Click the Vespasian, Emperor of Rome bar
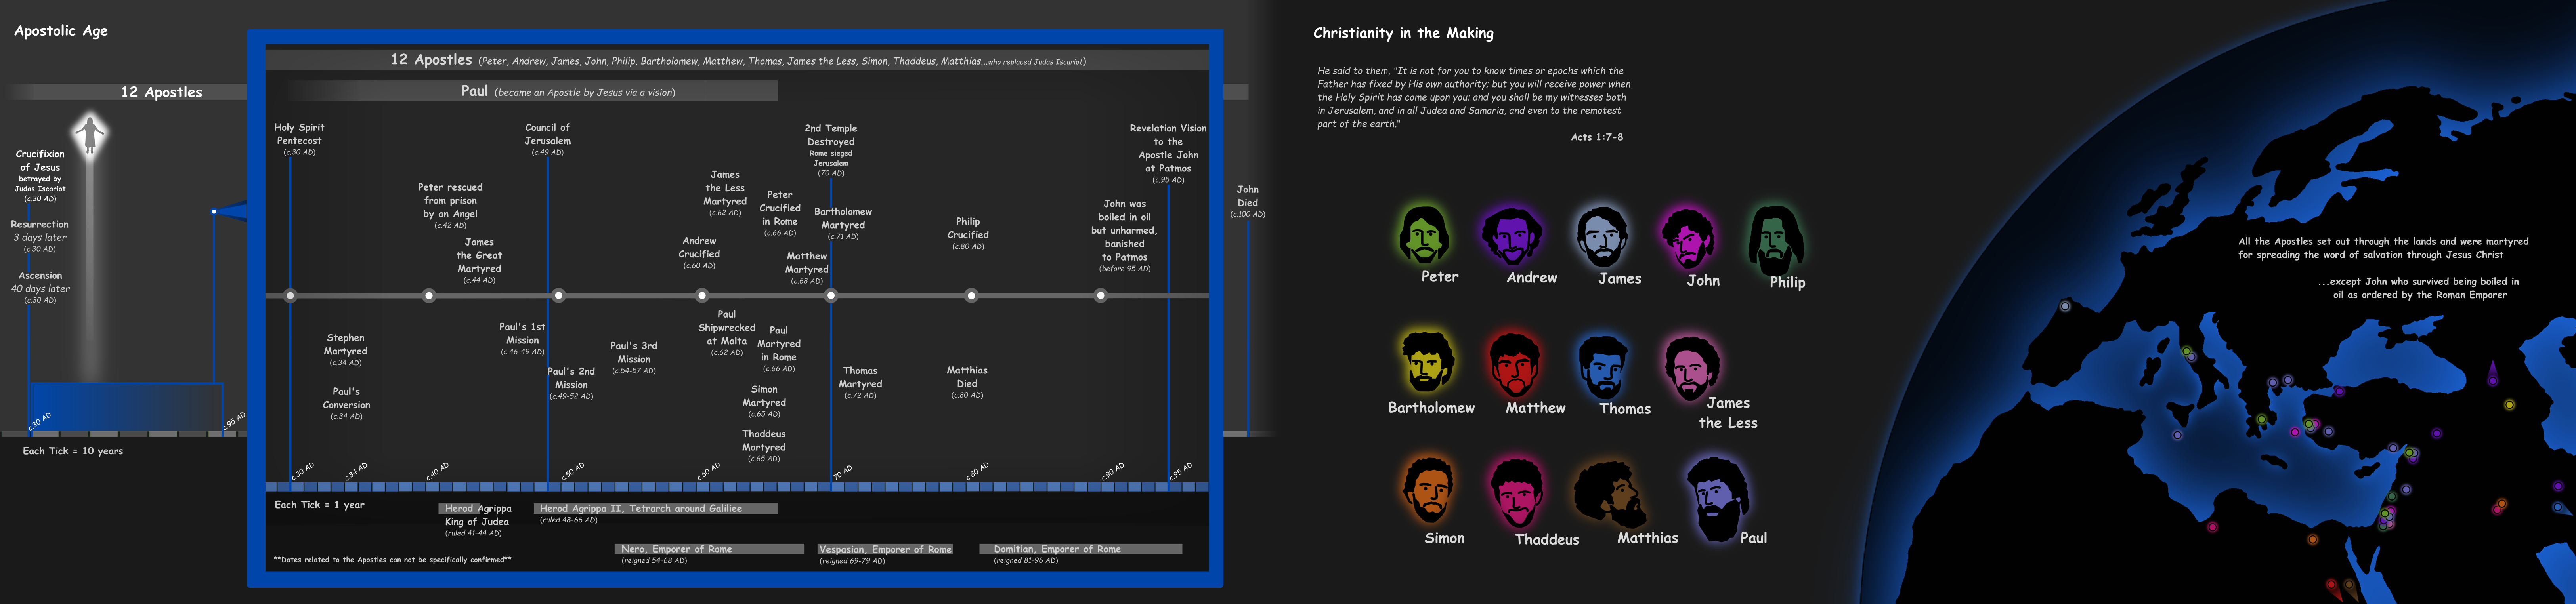 pyautogui.click(x=884, y=549)
